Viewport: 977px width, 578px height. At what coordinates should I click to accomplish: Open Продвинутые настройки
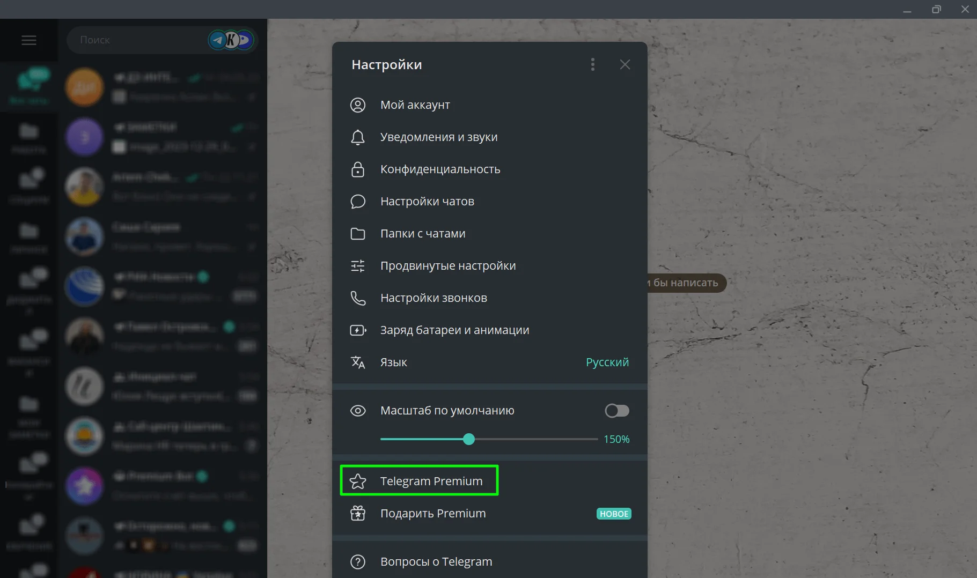point(490,266)
